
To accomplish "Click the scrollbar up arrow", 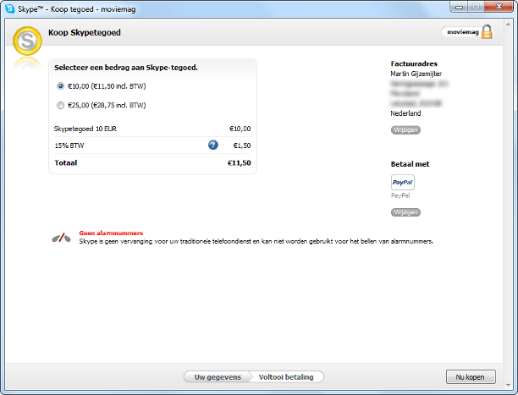I will 508,25.
